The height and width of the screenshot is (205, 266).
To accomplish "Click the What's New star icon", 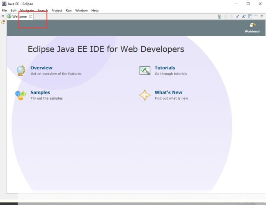I will pos(145,95).
